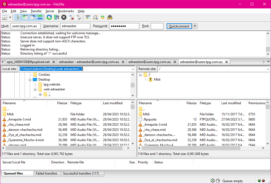Click the folder icon of local MIdi row

tap(4, 114)
